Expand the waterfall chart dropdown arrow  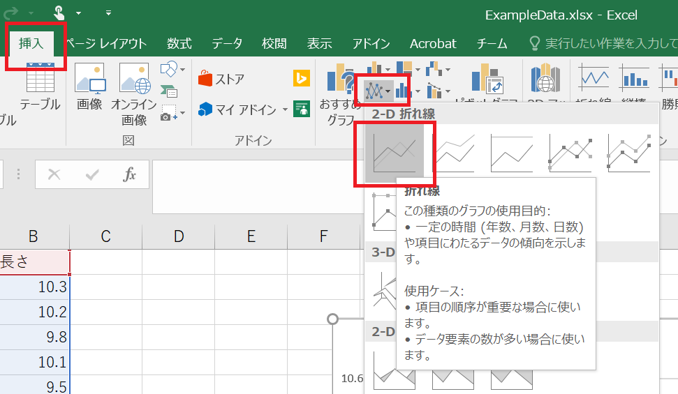click(448, 70)
